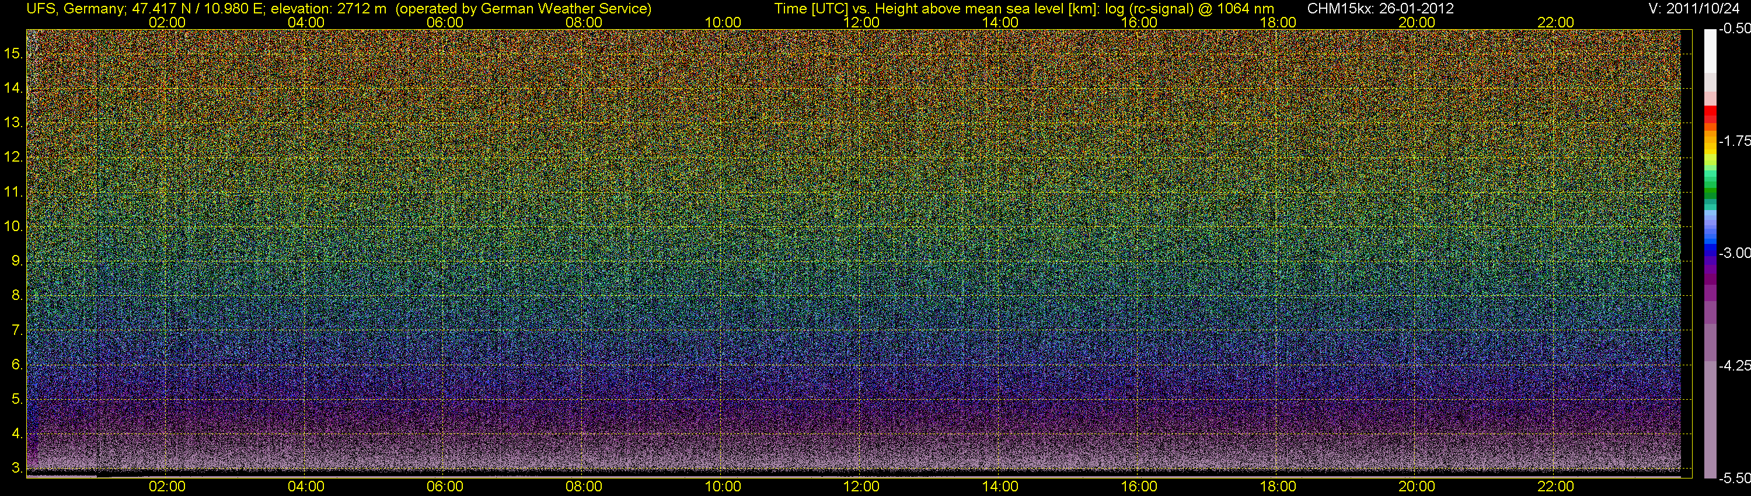This screenshot has height=496, width=1751.
Task: Click the -3.00 color scale value
Action: pyautogui.click(x=1734, y=253)
